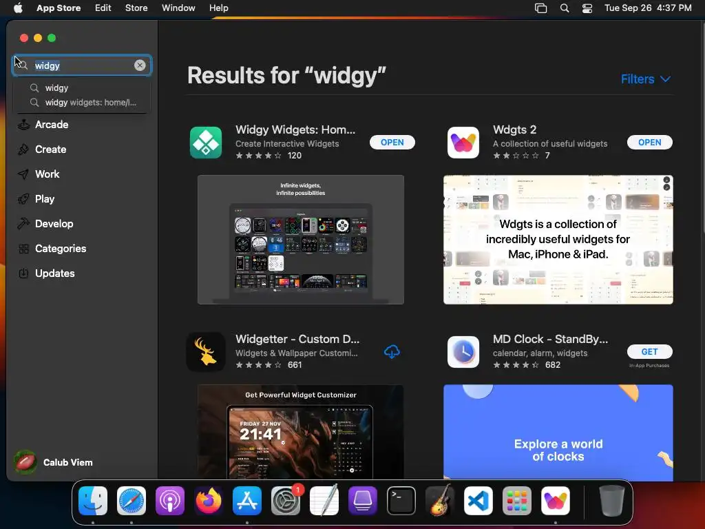Show the date and time panel
The image size is (705, 529).
tap(648, 8)
